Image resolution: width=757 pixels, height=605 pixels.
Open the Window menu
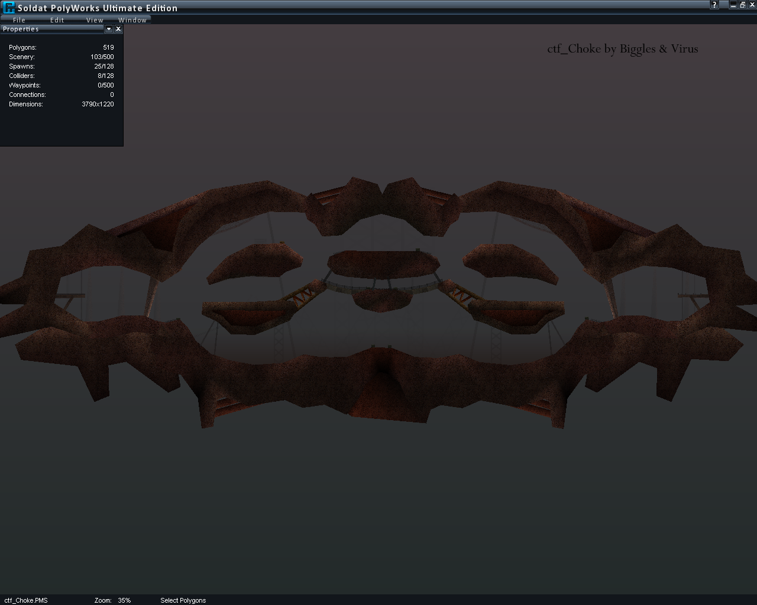[132, 20]
